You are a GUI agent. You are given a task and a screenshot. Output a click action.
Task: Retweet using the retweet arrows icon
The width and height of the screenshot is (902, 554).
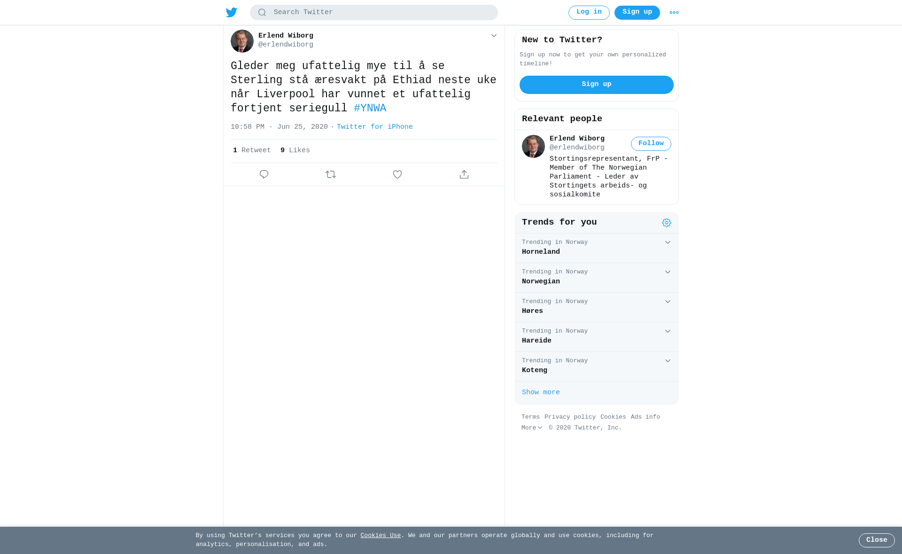(331, 174)
